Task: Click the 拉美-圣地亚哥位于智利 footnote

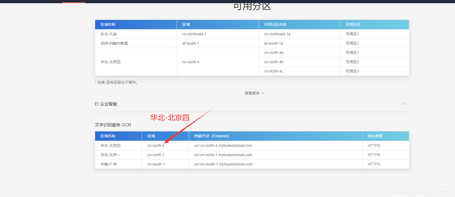Action: 116,82
